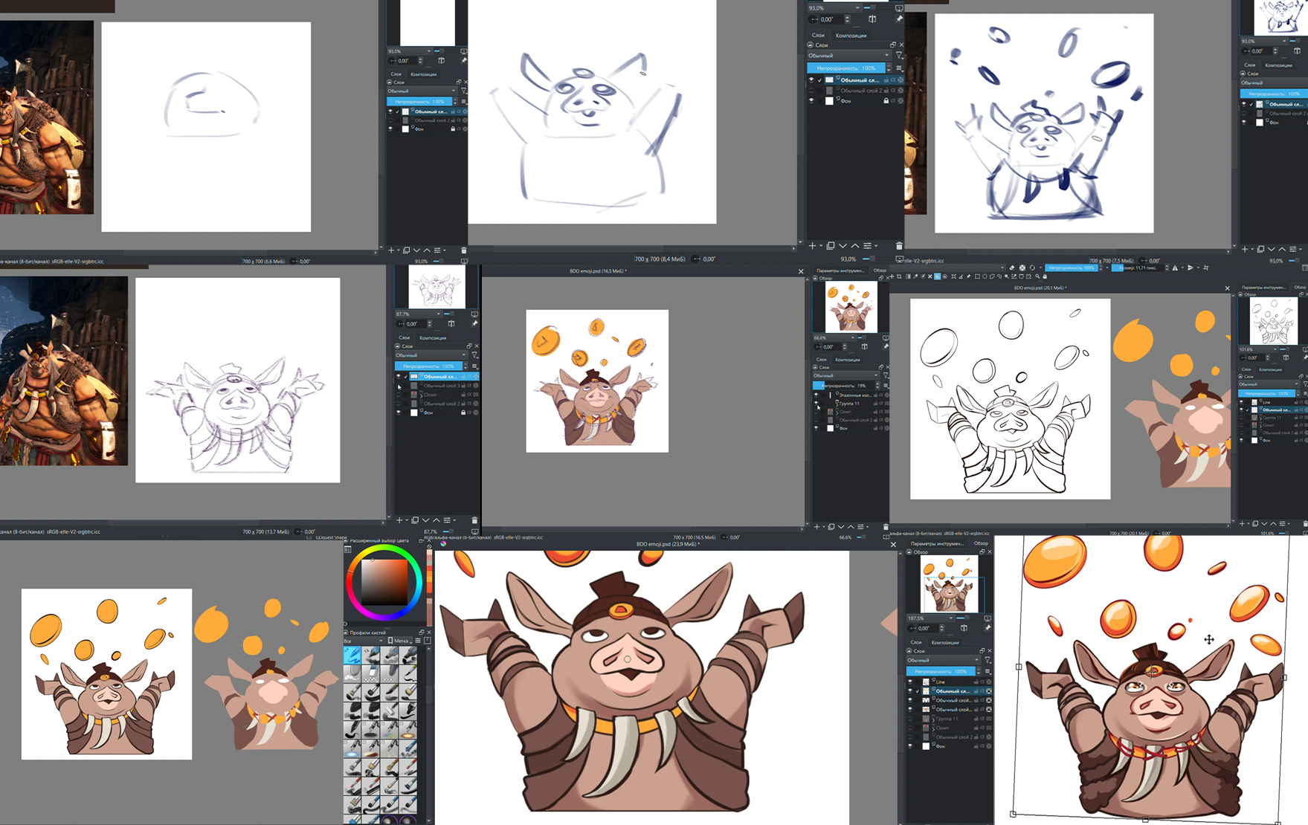
Task: Open layer filter icon in panel beside falling-coins sketch
Action: pyautogui.click(x=899, y=55)
